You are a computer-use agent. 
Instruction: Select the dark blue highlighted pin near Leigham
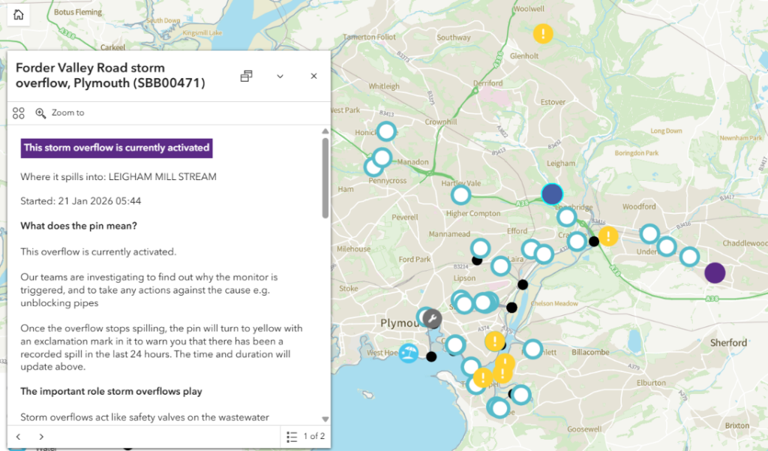552,194
